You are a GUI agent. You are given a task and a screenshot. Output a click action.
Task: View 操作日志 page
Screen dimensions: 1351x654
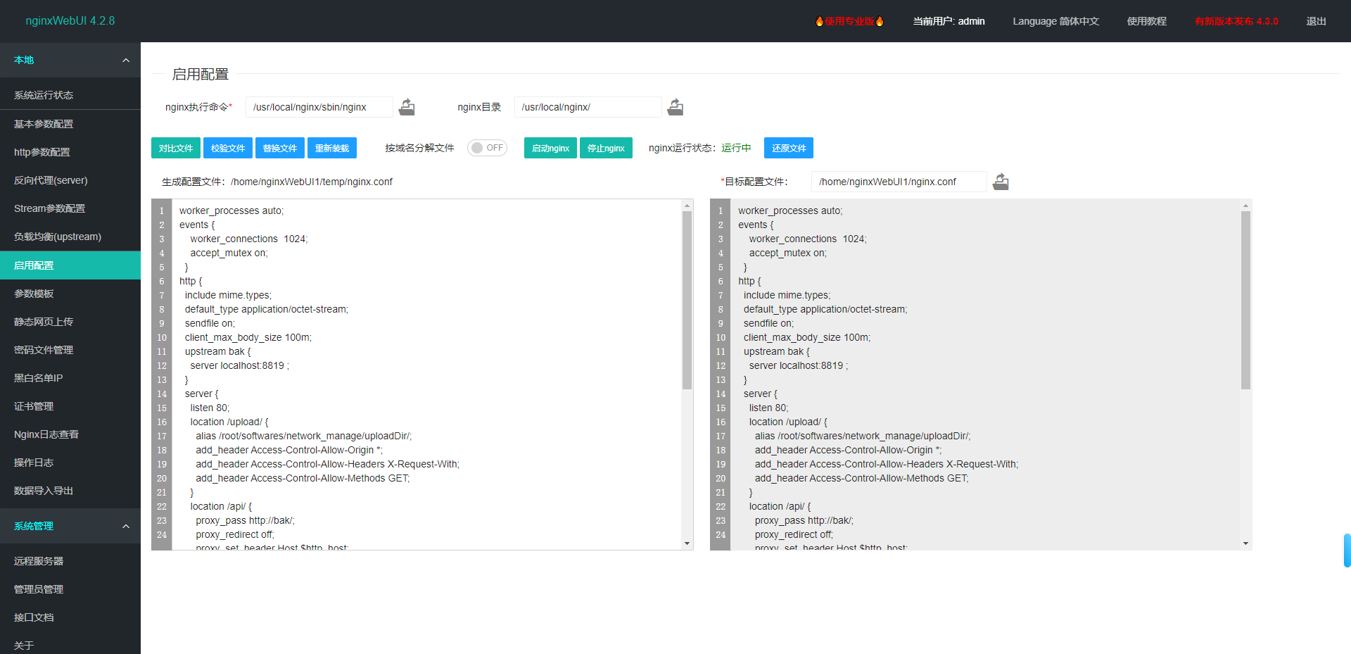tap(70, 463)
